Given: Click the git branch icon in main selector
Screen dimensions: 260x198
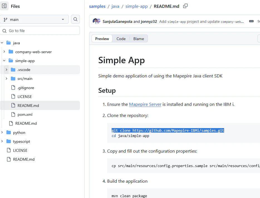Looking at the screenshot, I should [x=6, y=19].
